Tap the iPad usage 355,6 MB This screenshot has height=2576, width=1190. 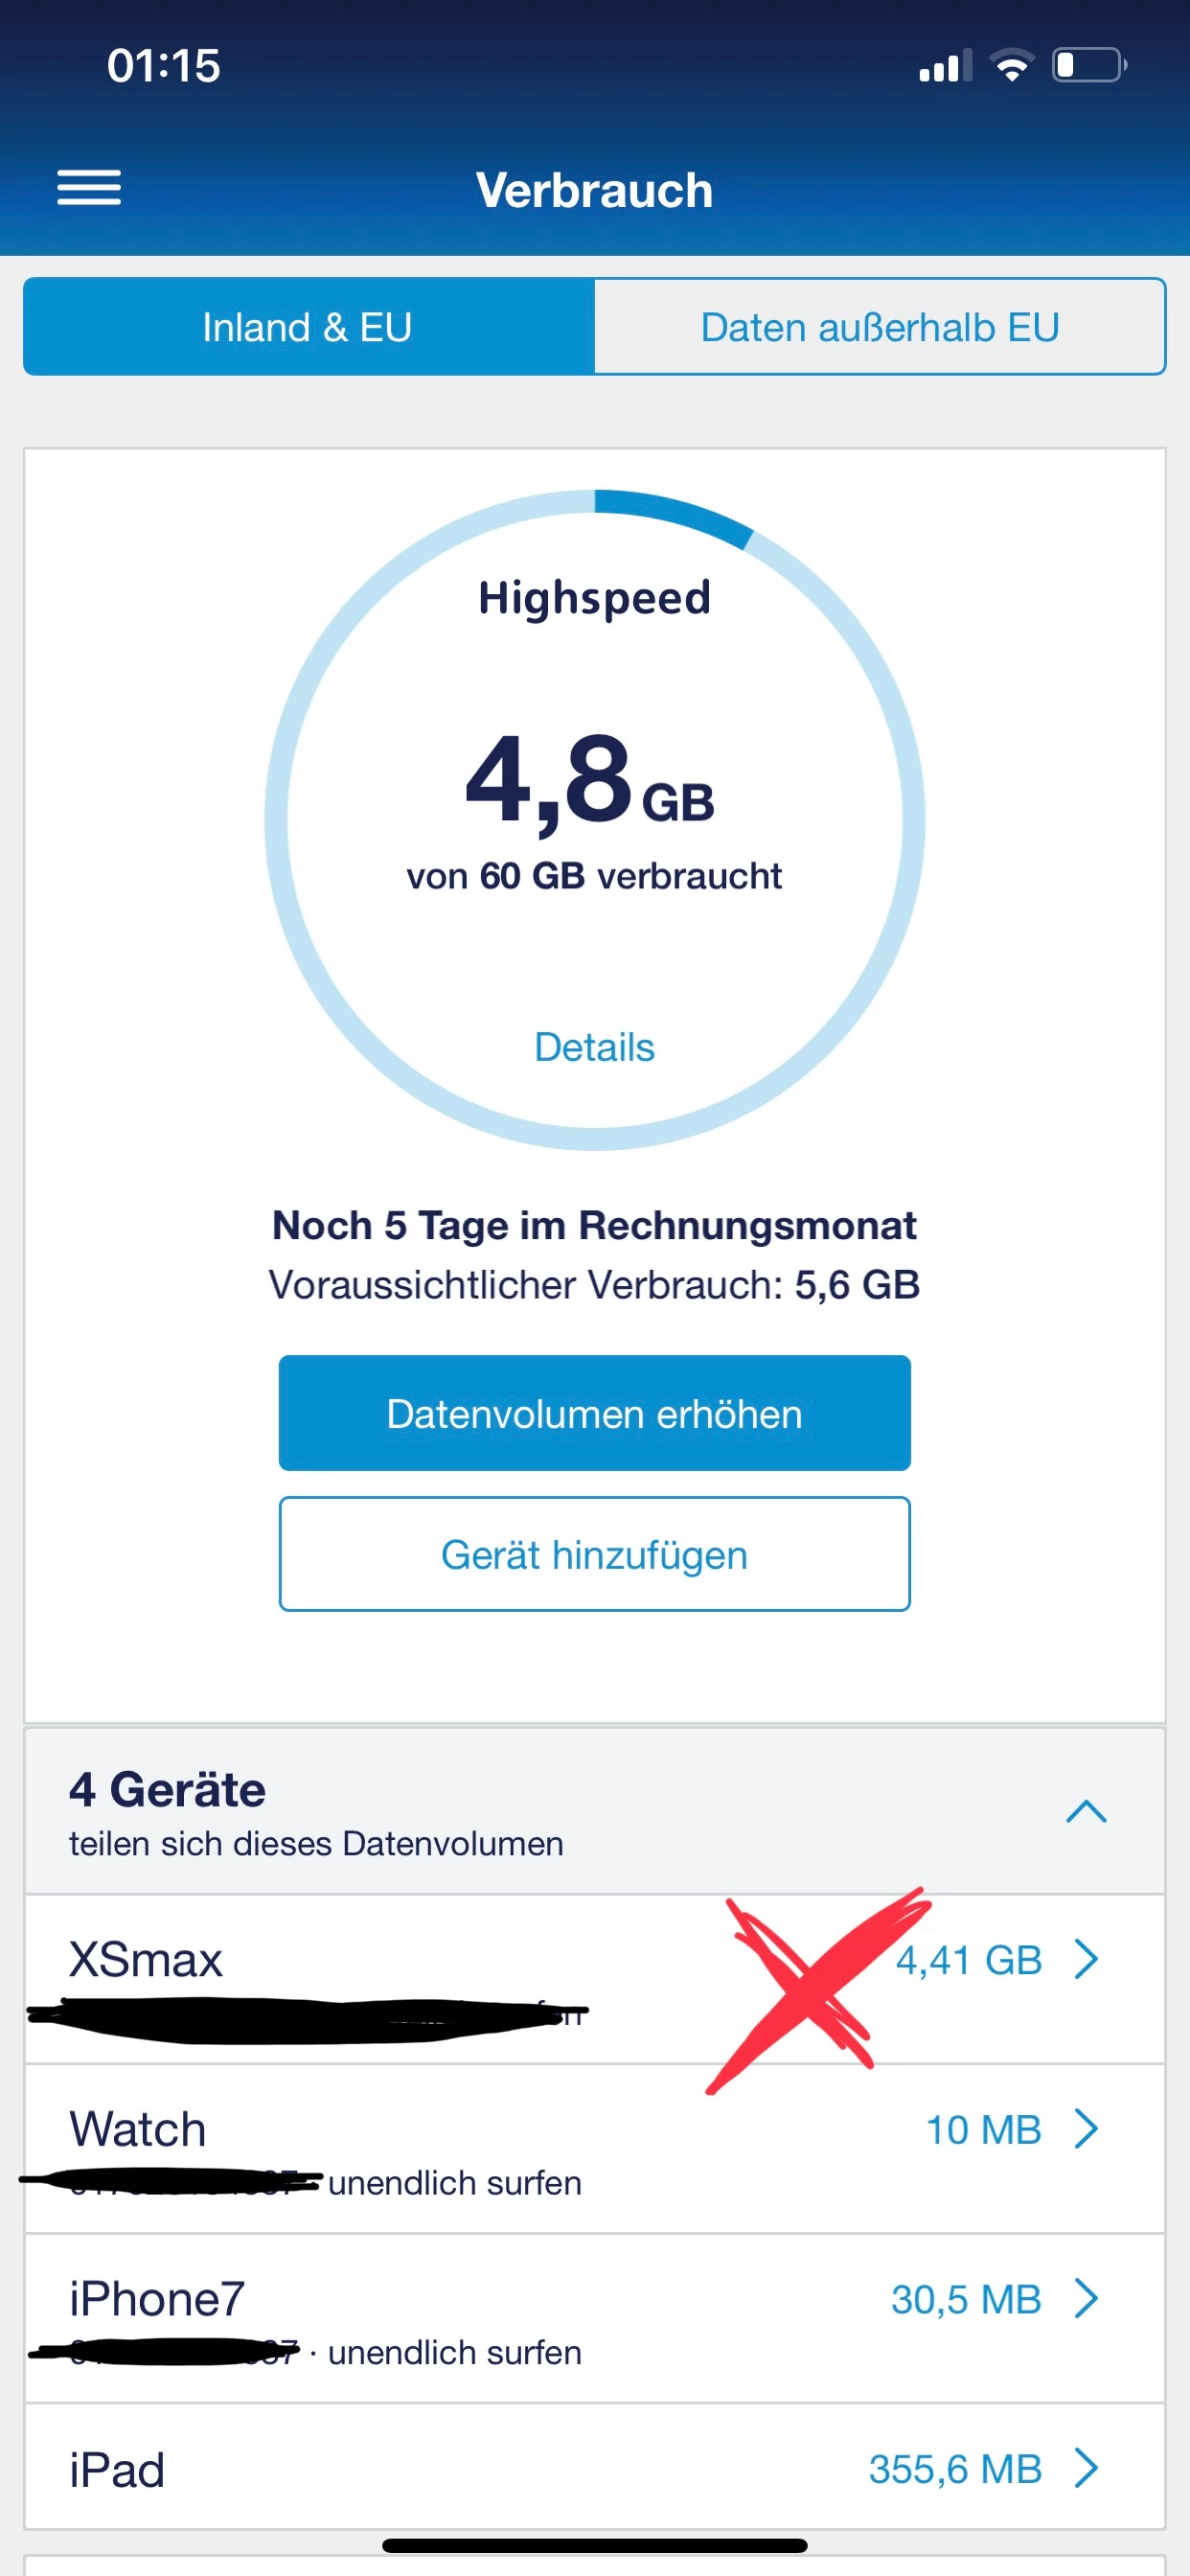point(954,2468)
